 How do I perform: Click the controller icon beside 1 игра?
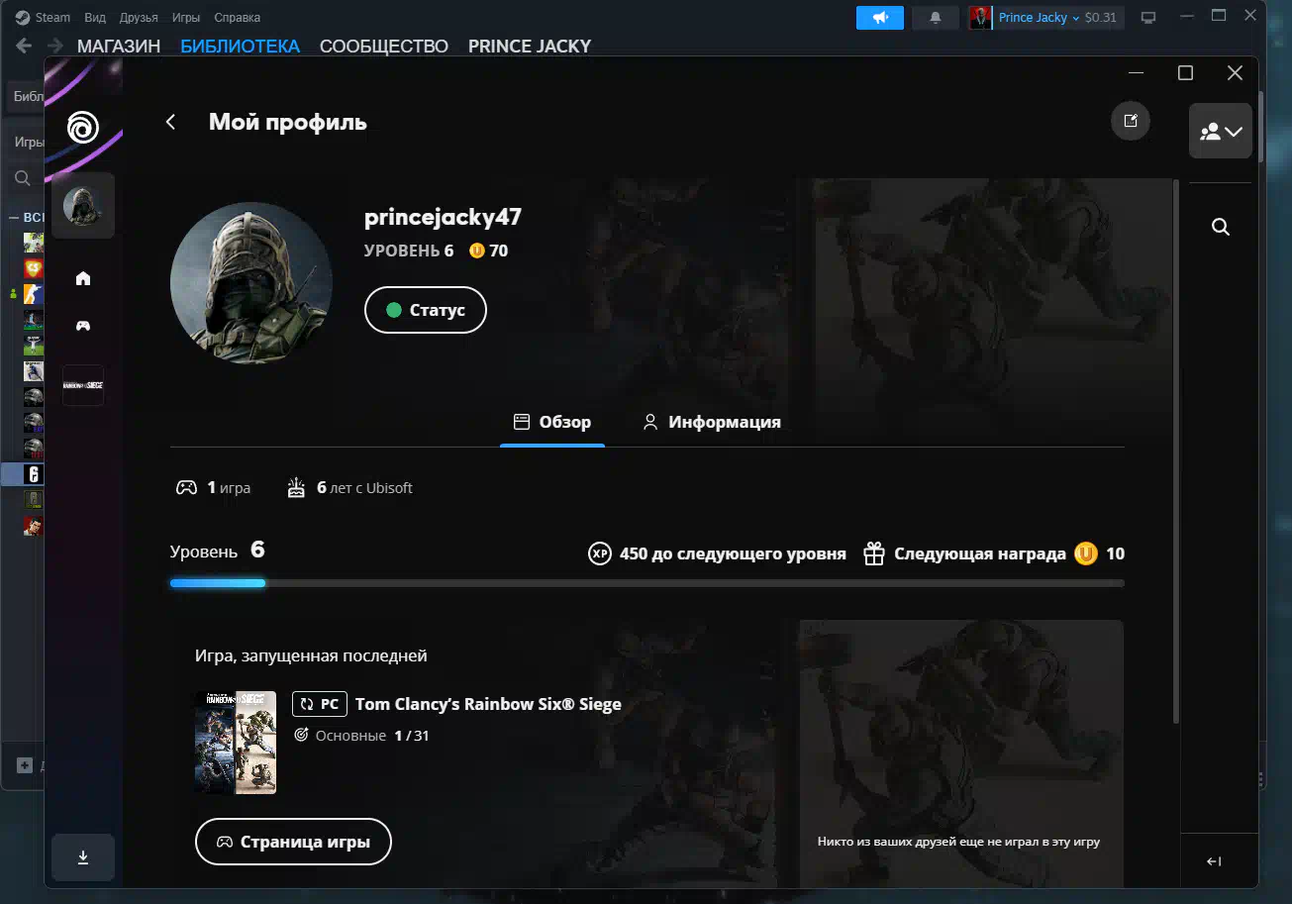[x=186, y=487]
